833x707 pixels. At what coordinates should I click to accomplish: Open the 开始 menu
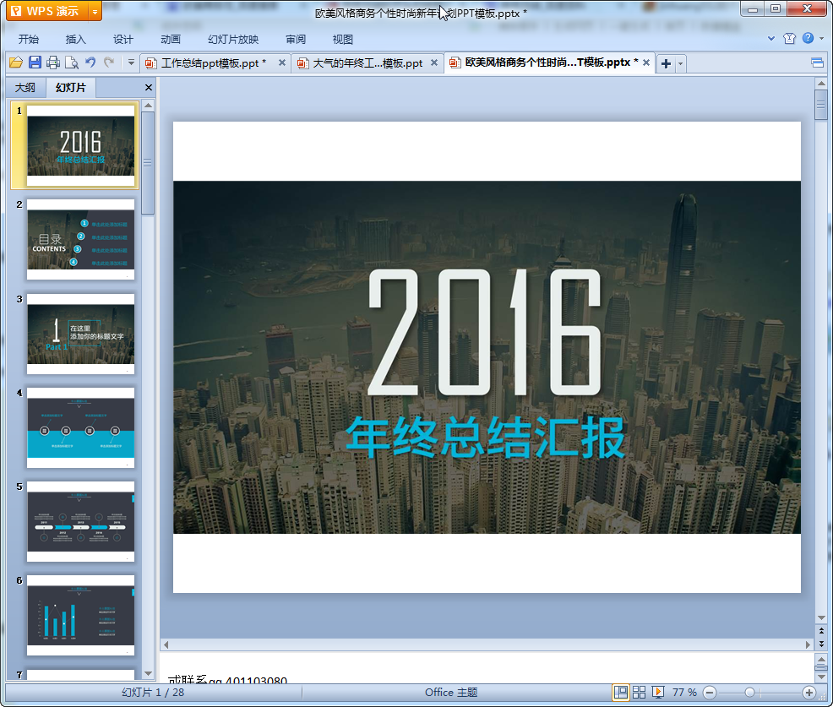28,40
